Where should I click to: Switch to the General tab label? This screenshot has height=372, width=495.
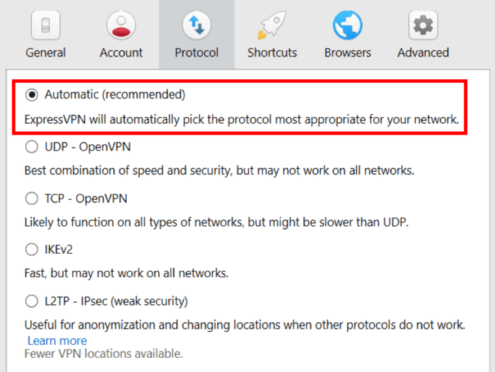[45, 53]
